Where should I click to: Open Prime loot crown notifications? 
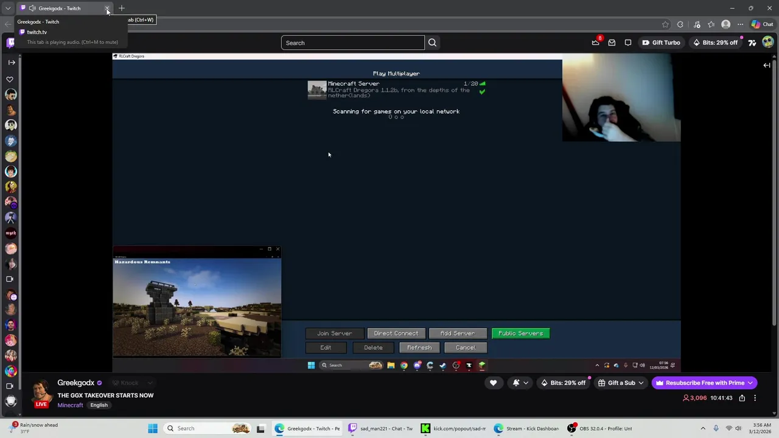point(596,43)
